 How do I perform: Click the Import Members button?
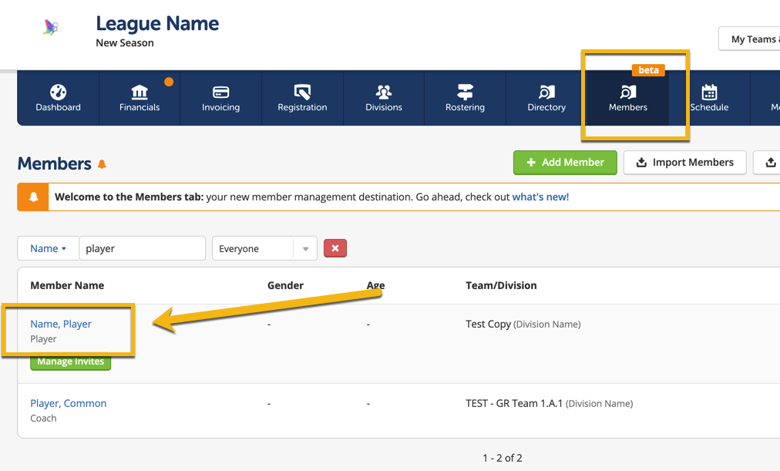coord(684,163)
